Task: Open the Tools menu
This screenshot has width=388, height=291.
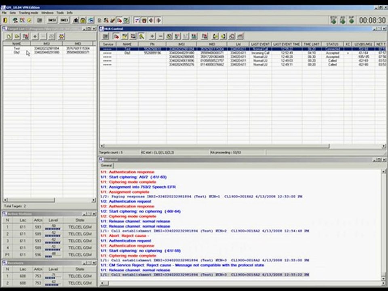Action: [60, 13]
